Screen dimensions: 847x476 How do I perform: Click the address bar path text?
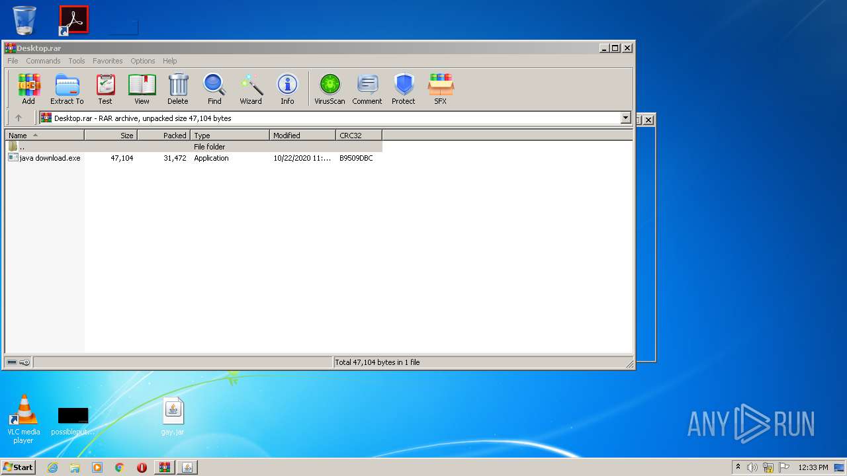pyautogui.click(x=143, y=118)
